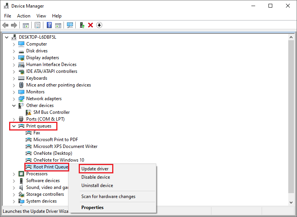Image resolution: width=297 pixels, height=217 pixels.
Task: Collapse the Other devices chevron
Action: tap(14, 105)
